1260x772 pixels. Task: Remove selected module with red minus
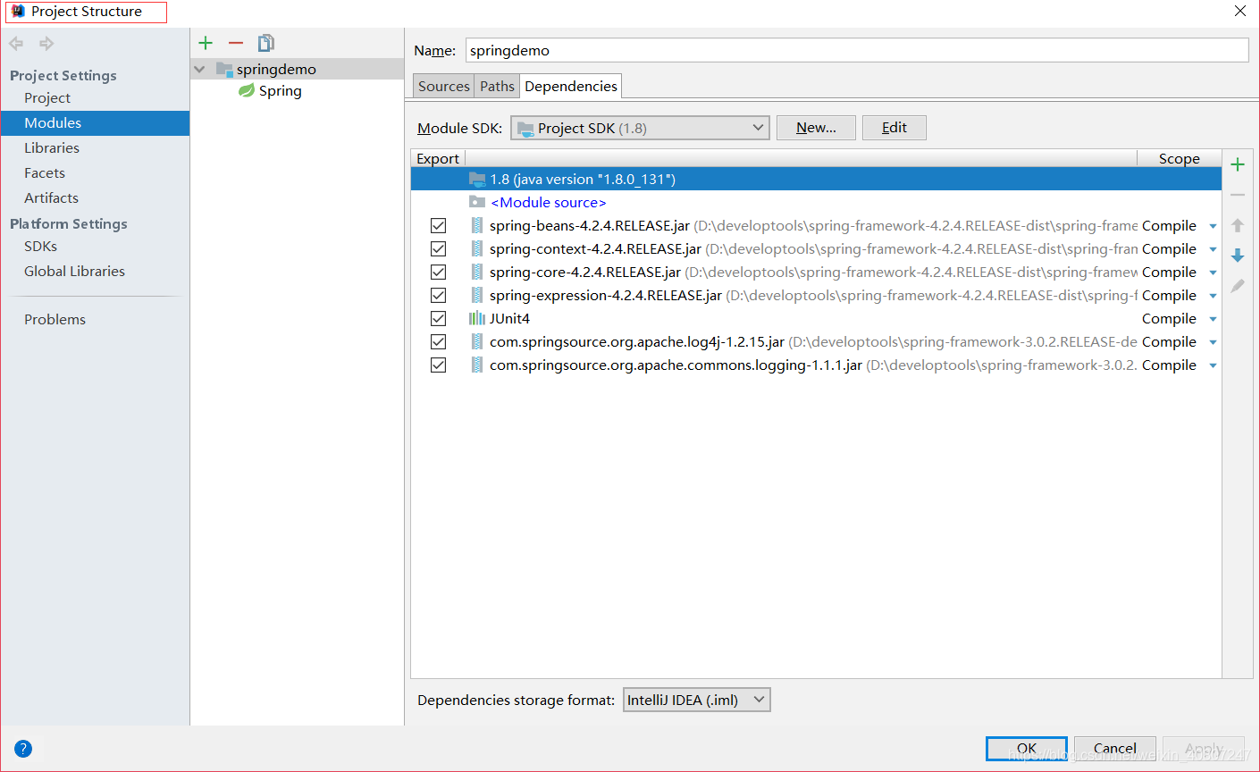pyautogui.click(x=236, y=43)
